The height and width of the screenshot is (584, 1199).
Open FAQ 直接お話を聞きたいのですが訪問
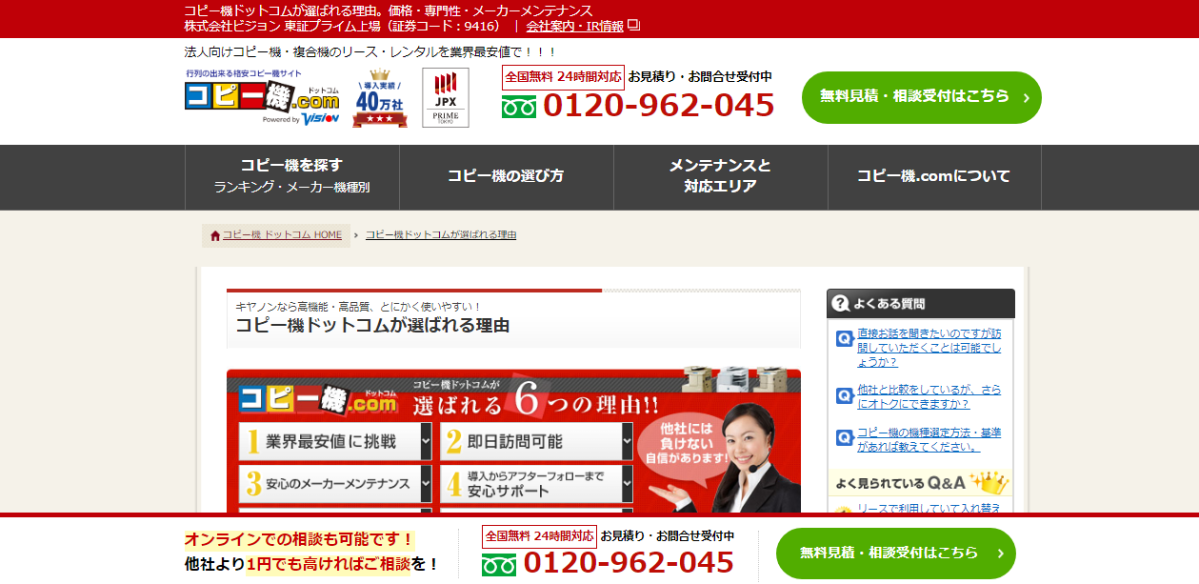click(x=929, y=348)
